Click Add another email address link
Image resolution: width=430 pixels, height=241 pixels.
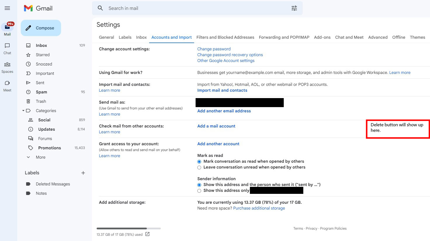tap(224, 111)
